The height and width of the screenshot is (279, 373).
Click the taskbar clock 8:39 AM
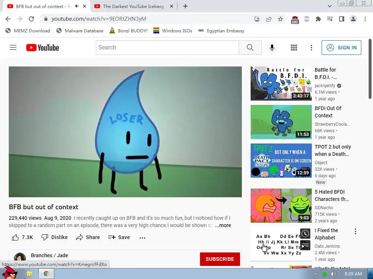pyautogui.click(x=353, y=274)
